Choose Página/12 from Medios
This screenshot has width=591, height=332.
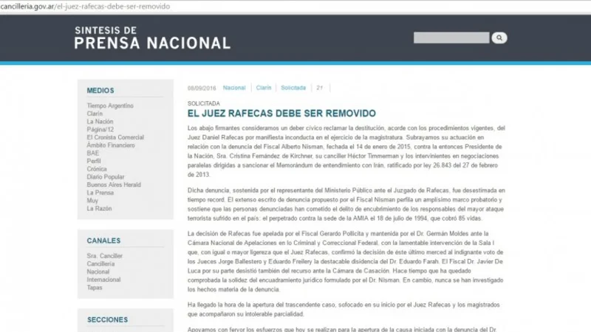(100, 130)
